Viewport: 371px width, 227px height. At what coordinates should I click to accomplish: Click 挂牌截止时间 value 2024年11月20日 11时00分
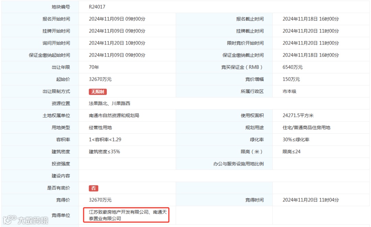(x=311, y=31)
